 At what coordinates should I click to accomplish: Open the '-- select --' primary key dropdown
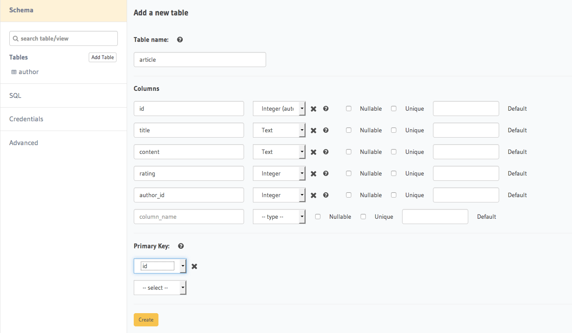pos(160,288)
